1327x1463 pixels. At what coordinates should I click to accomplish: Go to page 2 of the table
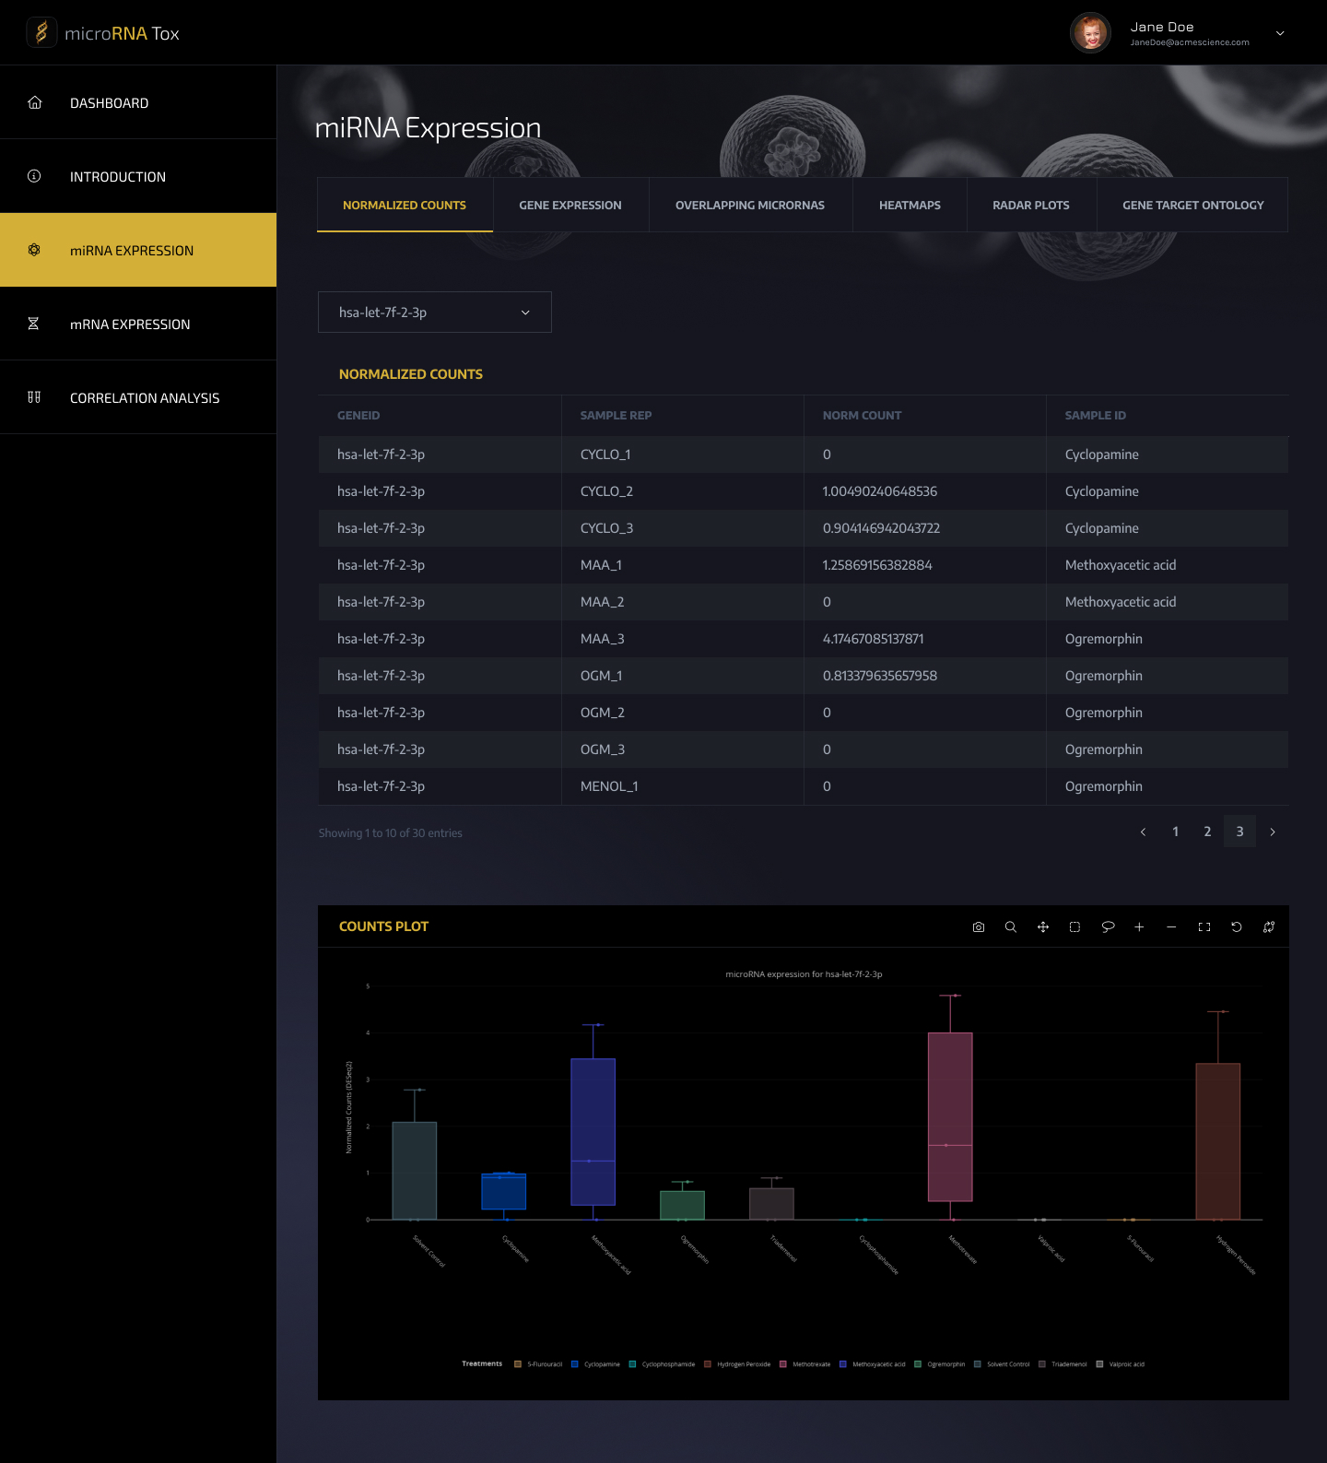(x=1207, y=832)
